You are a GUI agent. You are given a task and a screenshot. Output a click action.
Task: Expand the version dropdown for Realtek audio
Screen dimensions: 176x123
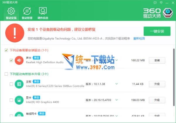click(x=116, y=60)
